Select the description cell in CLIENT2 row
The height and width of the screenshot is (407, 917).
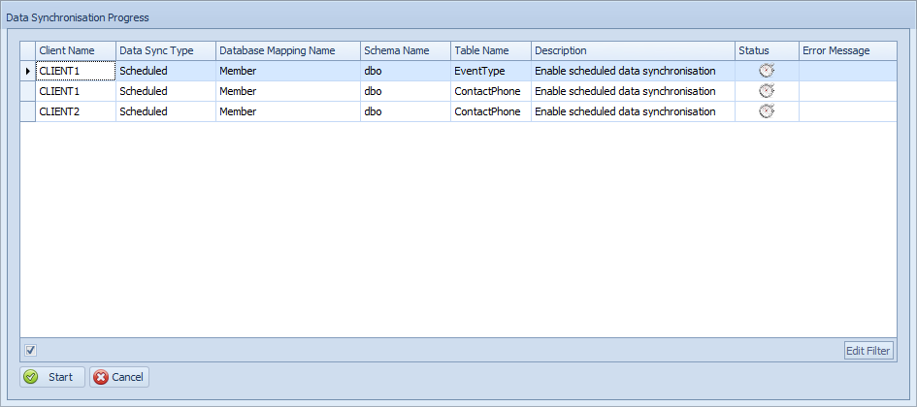(633, 111)
